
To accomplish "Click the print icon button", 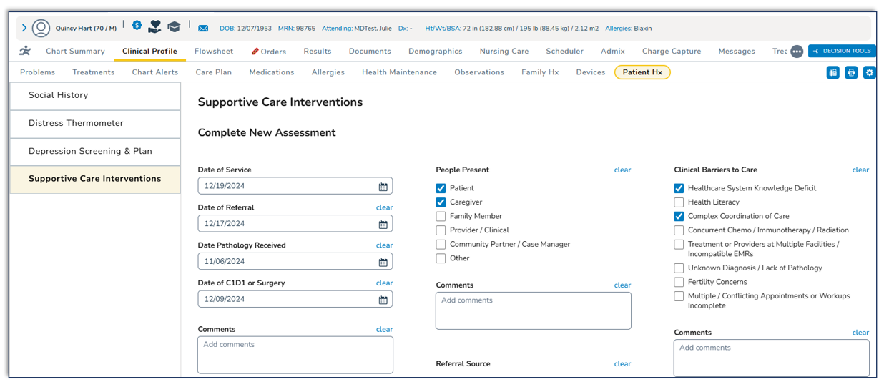I will (x=851, y=72).
